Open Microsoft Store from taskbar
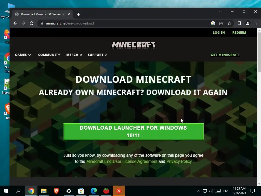Screen dimensions: 261x196 [81, 191]
